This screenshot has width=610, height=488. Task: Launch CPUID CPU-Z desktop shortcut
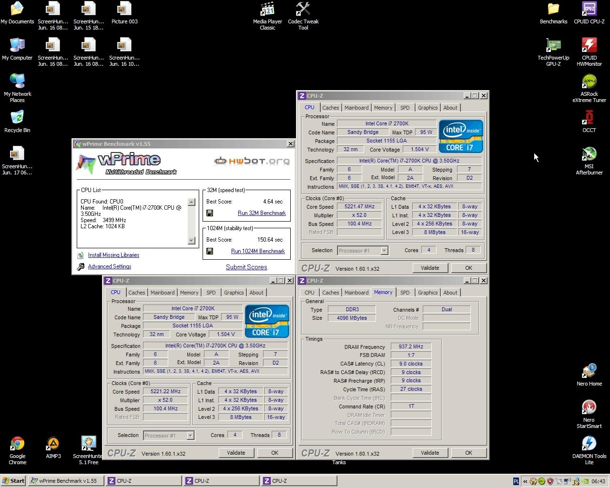pyautogui.click(x=589, y=13)
